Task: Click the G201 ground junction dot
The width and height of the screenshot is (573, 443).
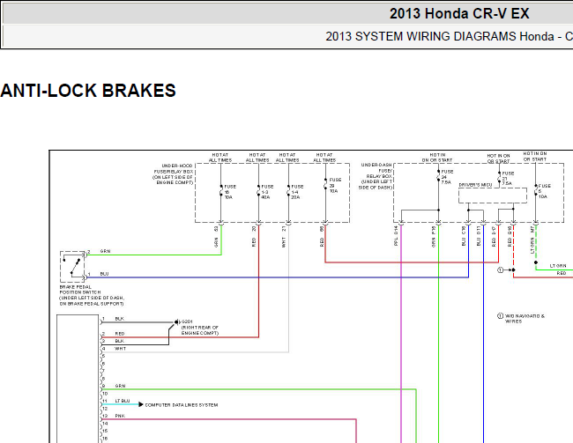Action: coord(176,322)
